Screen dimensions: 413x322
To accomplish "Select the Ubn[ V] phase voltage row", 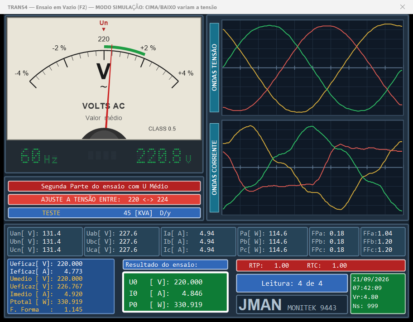I will click(35, 242).
